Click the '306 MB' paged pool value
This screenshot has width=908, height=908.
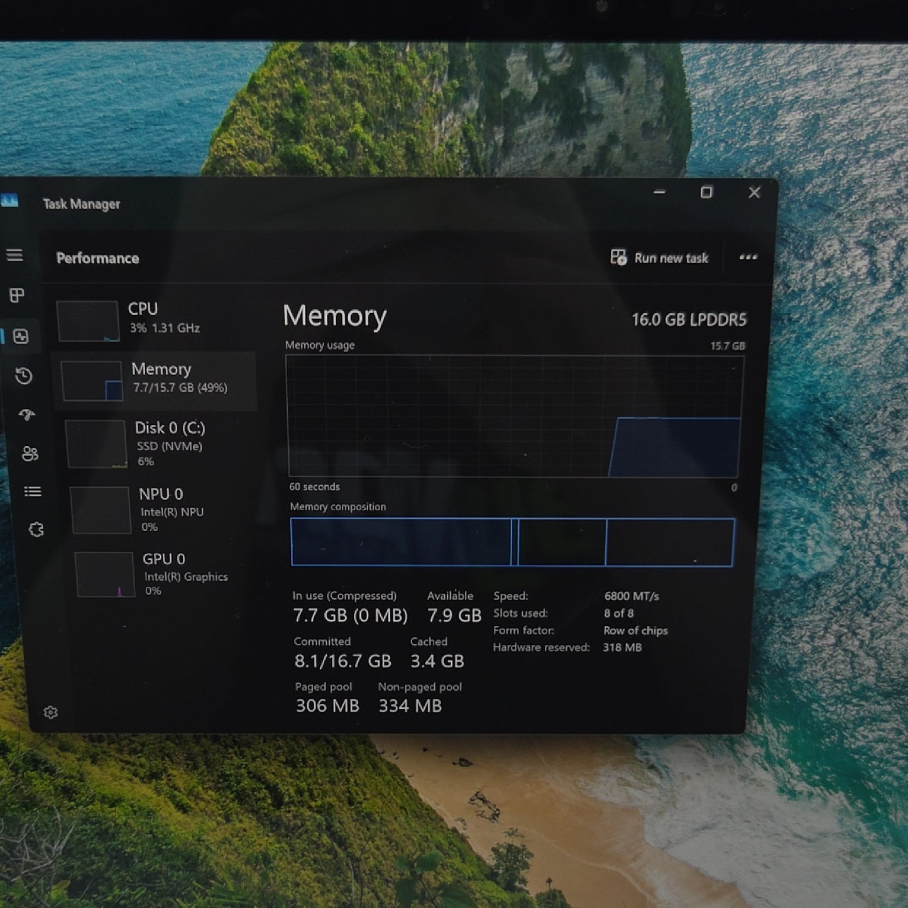coord(327,706)
